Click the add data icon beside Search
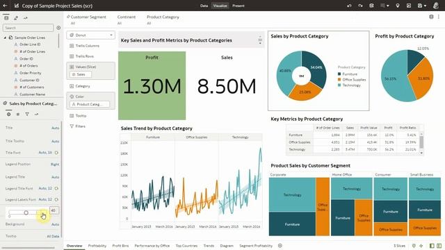 click(58, 28)
